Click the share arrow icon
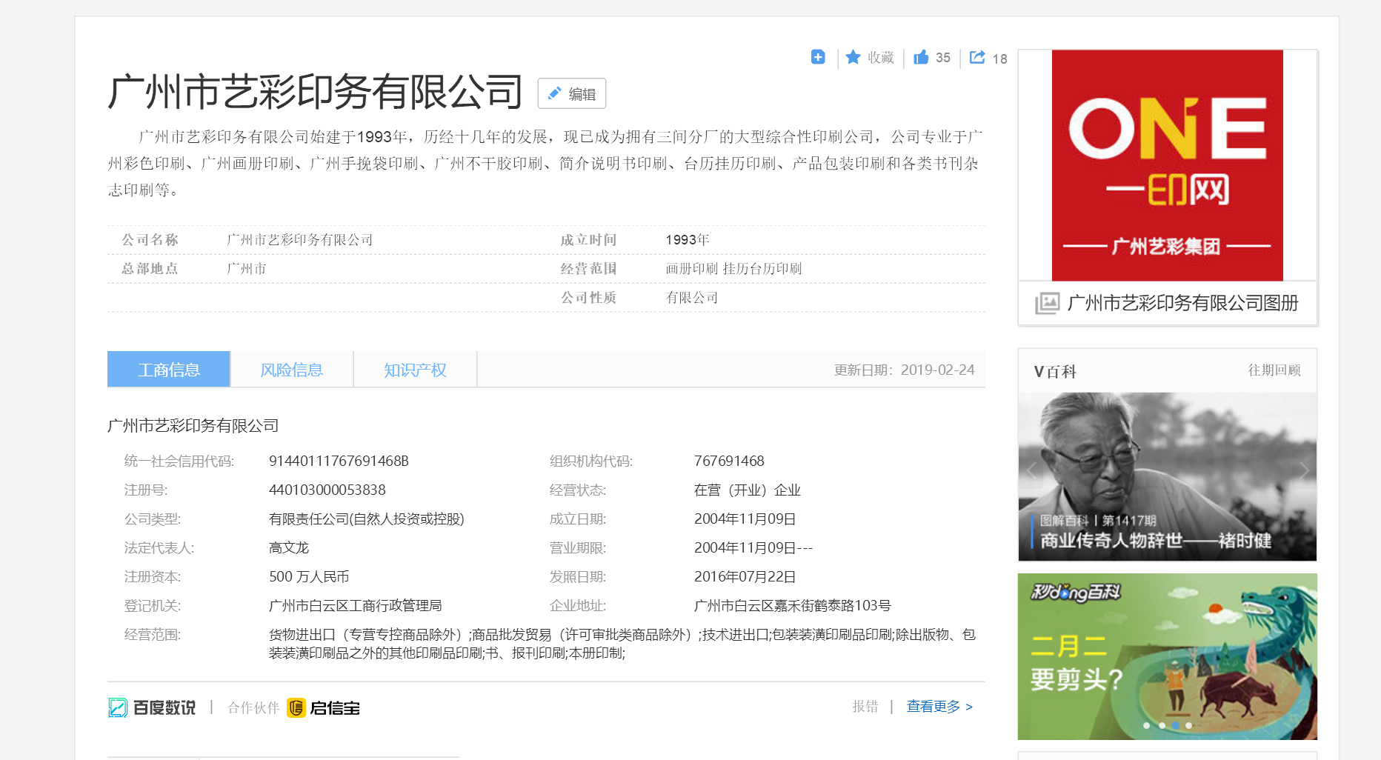Viewport: 1381px width, 760px height. tap(977, 57)
